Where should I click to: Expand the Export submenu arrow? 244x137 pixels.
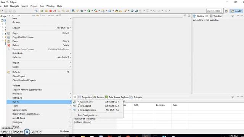click(x=70, y=67)
